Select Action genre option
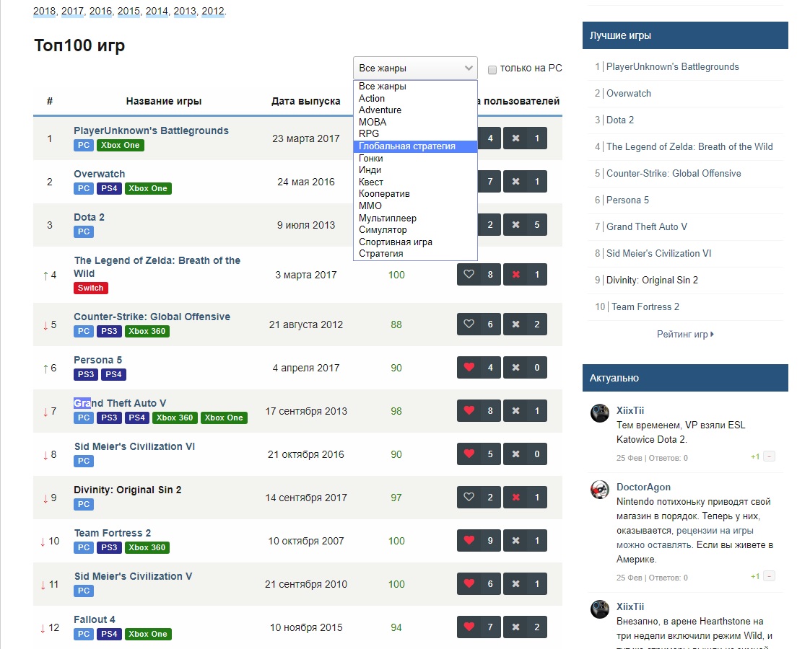Screen dimensions: 810x649 point(415,98)
